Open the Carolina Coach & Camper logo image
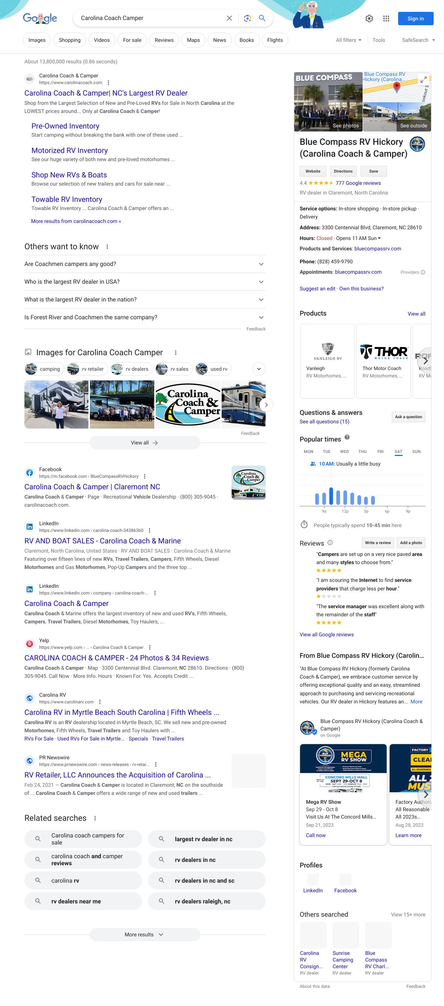This screenshot has width=444, height=1006. coord(188,404)
